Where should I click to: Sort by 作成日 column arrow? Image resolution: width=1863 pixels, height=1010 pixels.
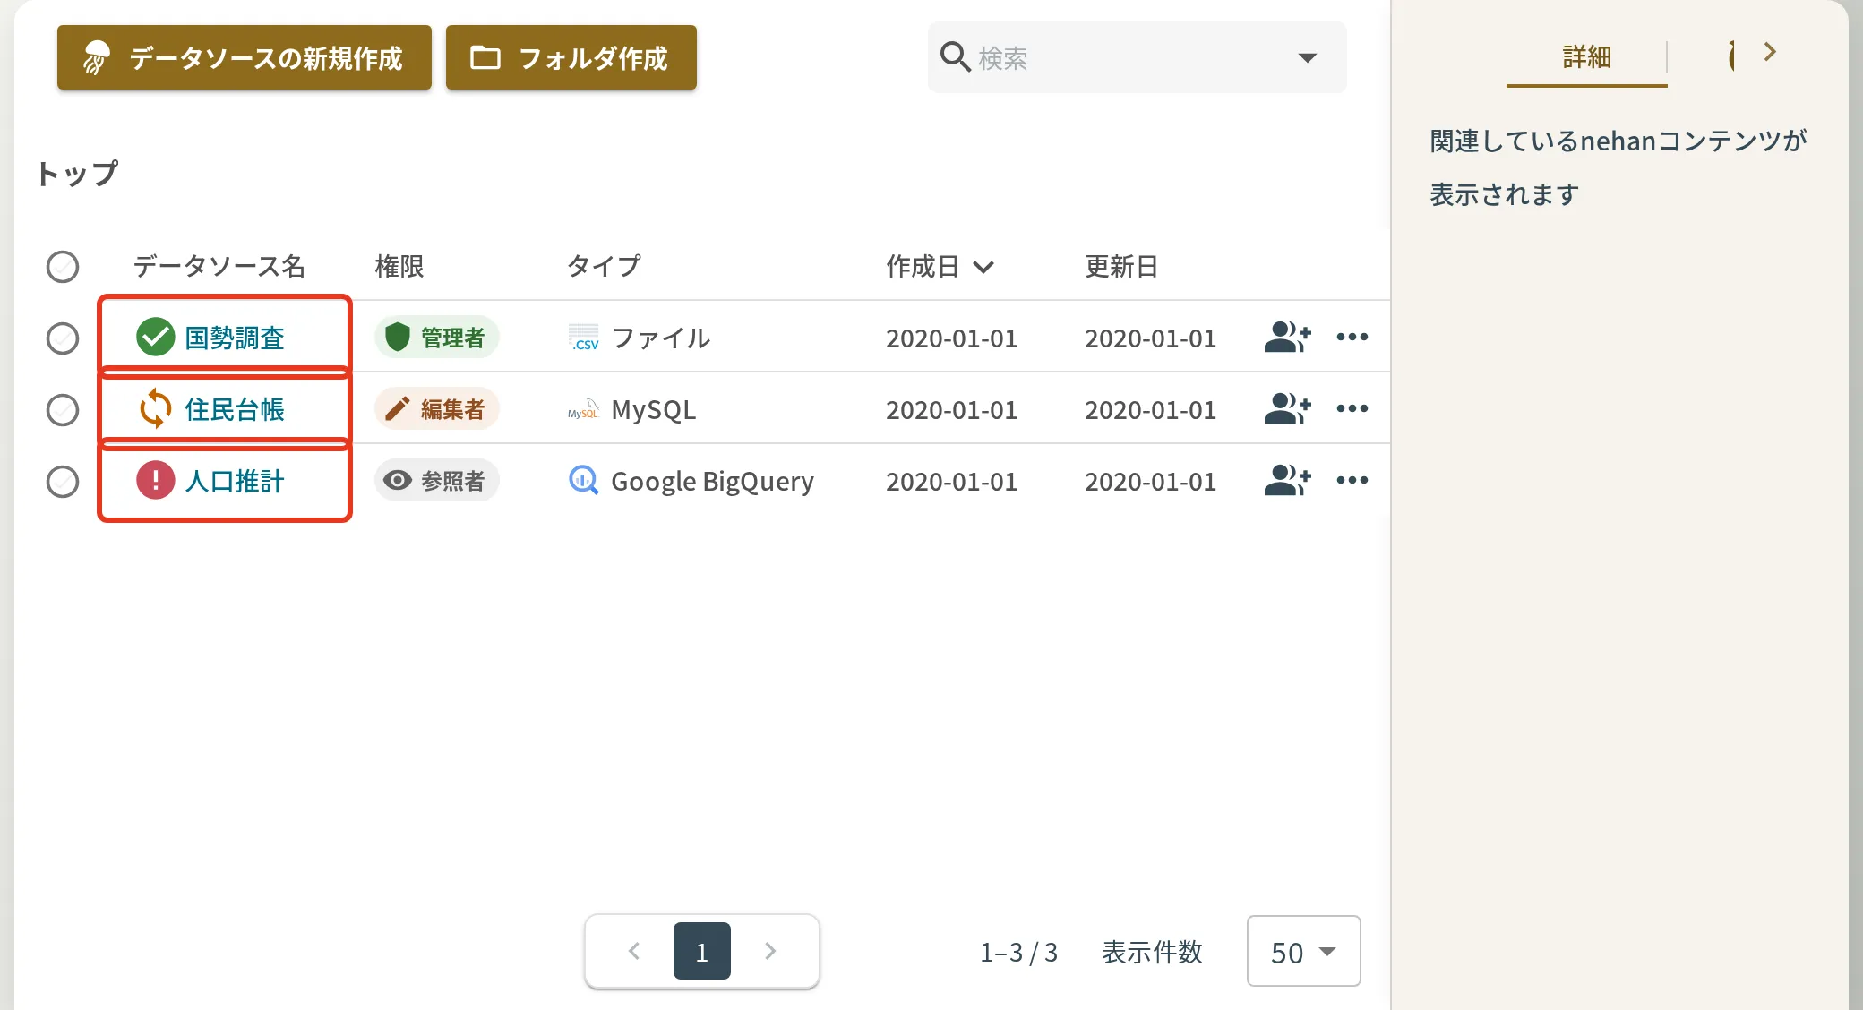click(983, 267)
